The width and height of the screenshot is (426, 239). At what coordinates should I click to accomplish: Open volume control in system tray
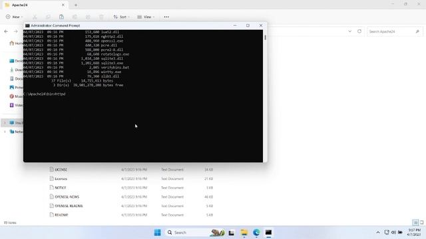pyautogui.click(x=393, y=232)
